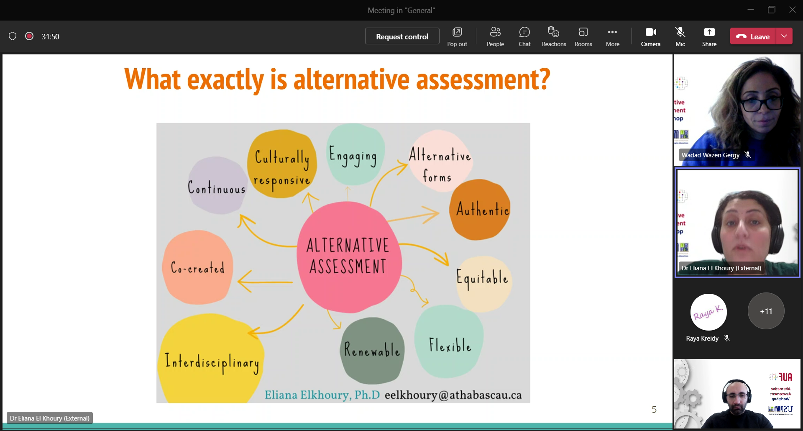Click the Co-created bubble on slide

197,267
